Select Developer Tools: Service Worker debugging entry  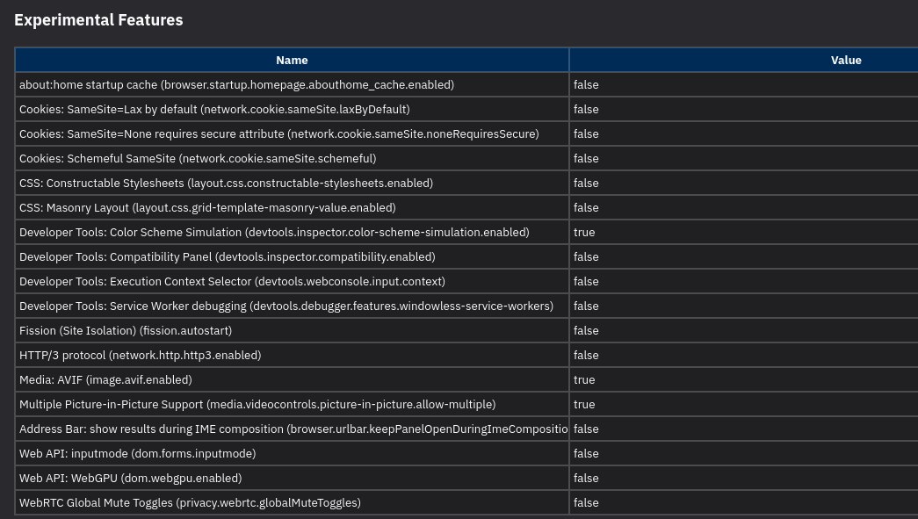click(x=286, y=306)
